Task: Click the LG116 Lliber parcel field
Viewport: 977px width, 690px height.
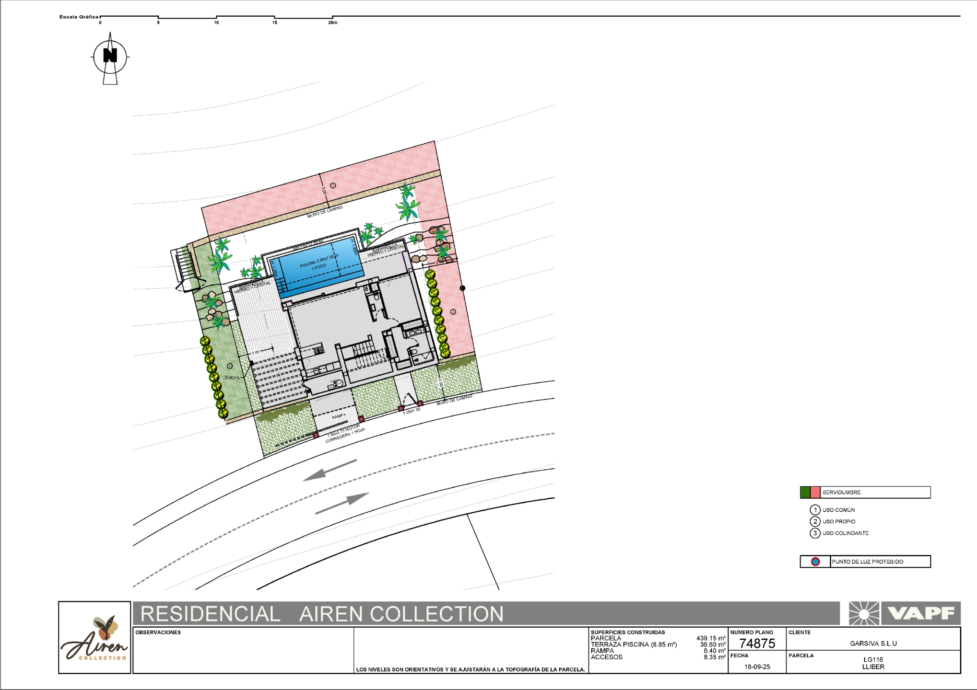Action: pyautogui.click(x=873, y=663)
